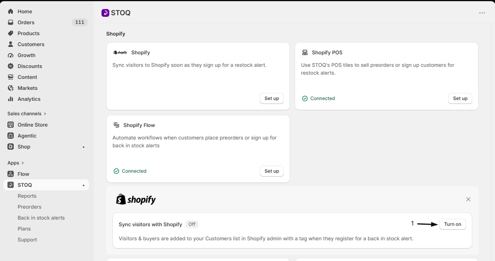Click the Growth target icon

point(11,55)
